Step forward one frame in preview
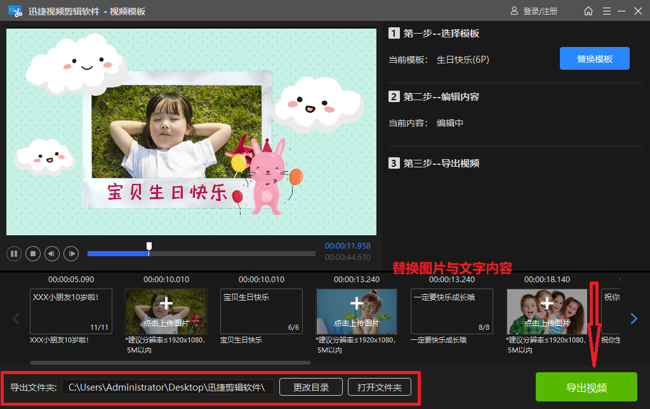 (70, 253)
